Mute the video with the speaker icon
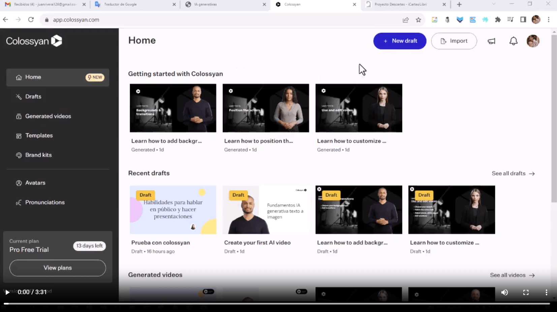The width and height of the screenshot is (557, 312). pyautogui.click(x=504, y=292)
